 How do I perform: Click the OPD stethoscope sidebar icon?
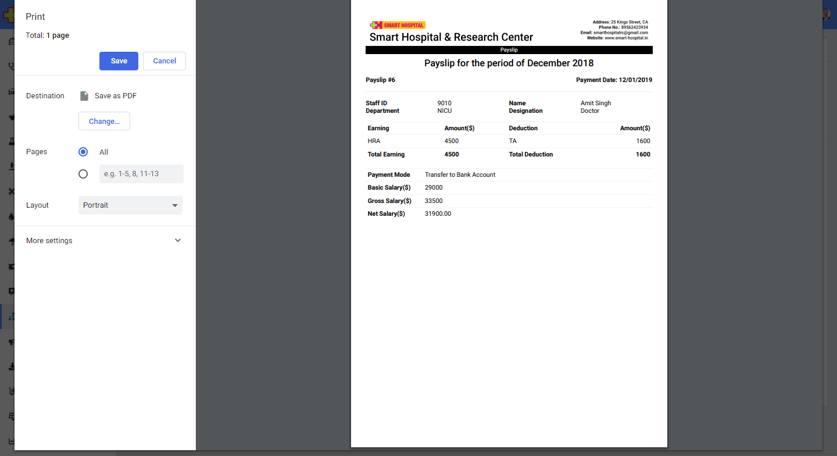pos(11,66)
